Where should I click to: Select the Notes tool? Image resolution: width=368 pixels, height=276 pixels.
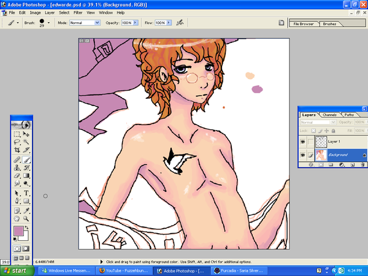17,211
